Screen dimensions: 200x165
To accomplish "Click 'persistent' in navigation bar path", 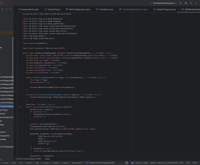I will tap(77, 163).
